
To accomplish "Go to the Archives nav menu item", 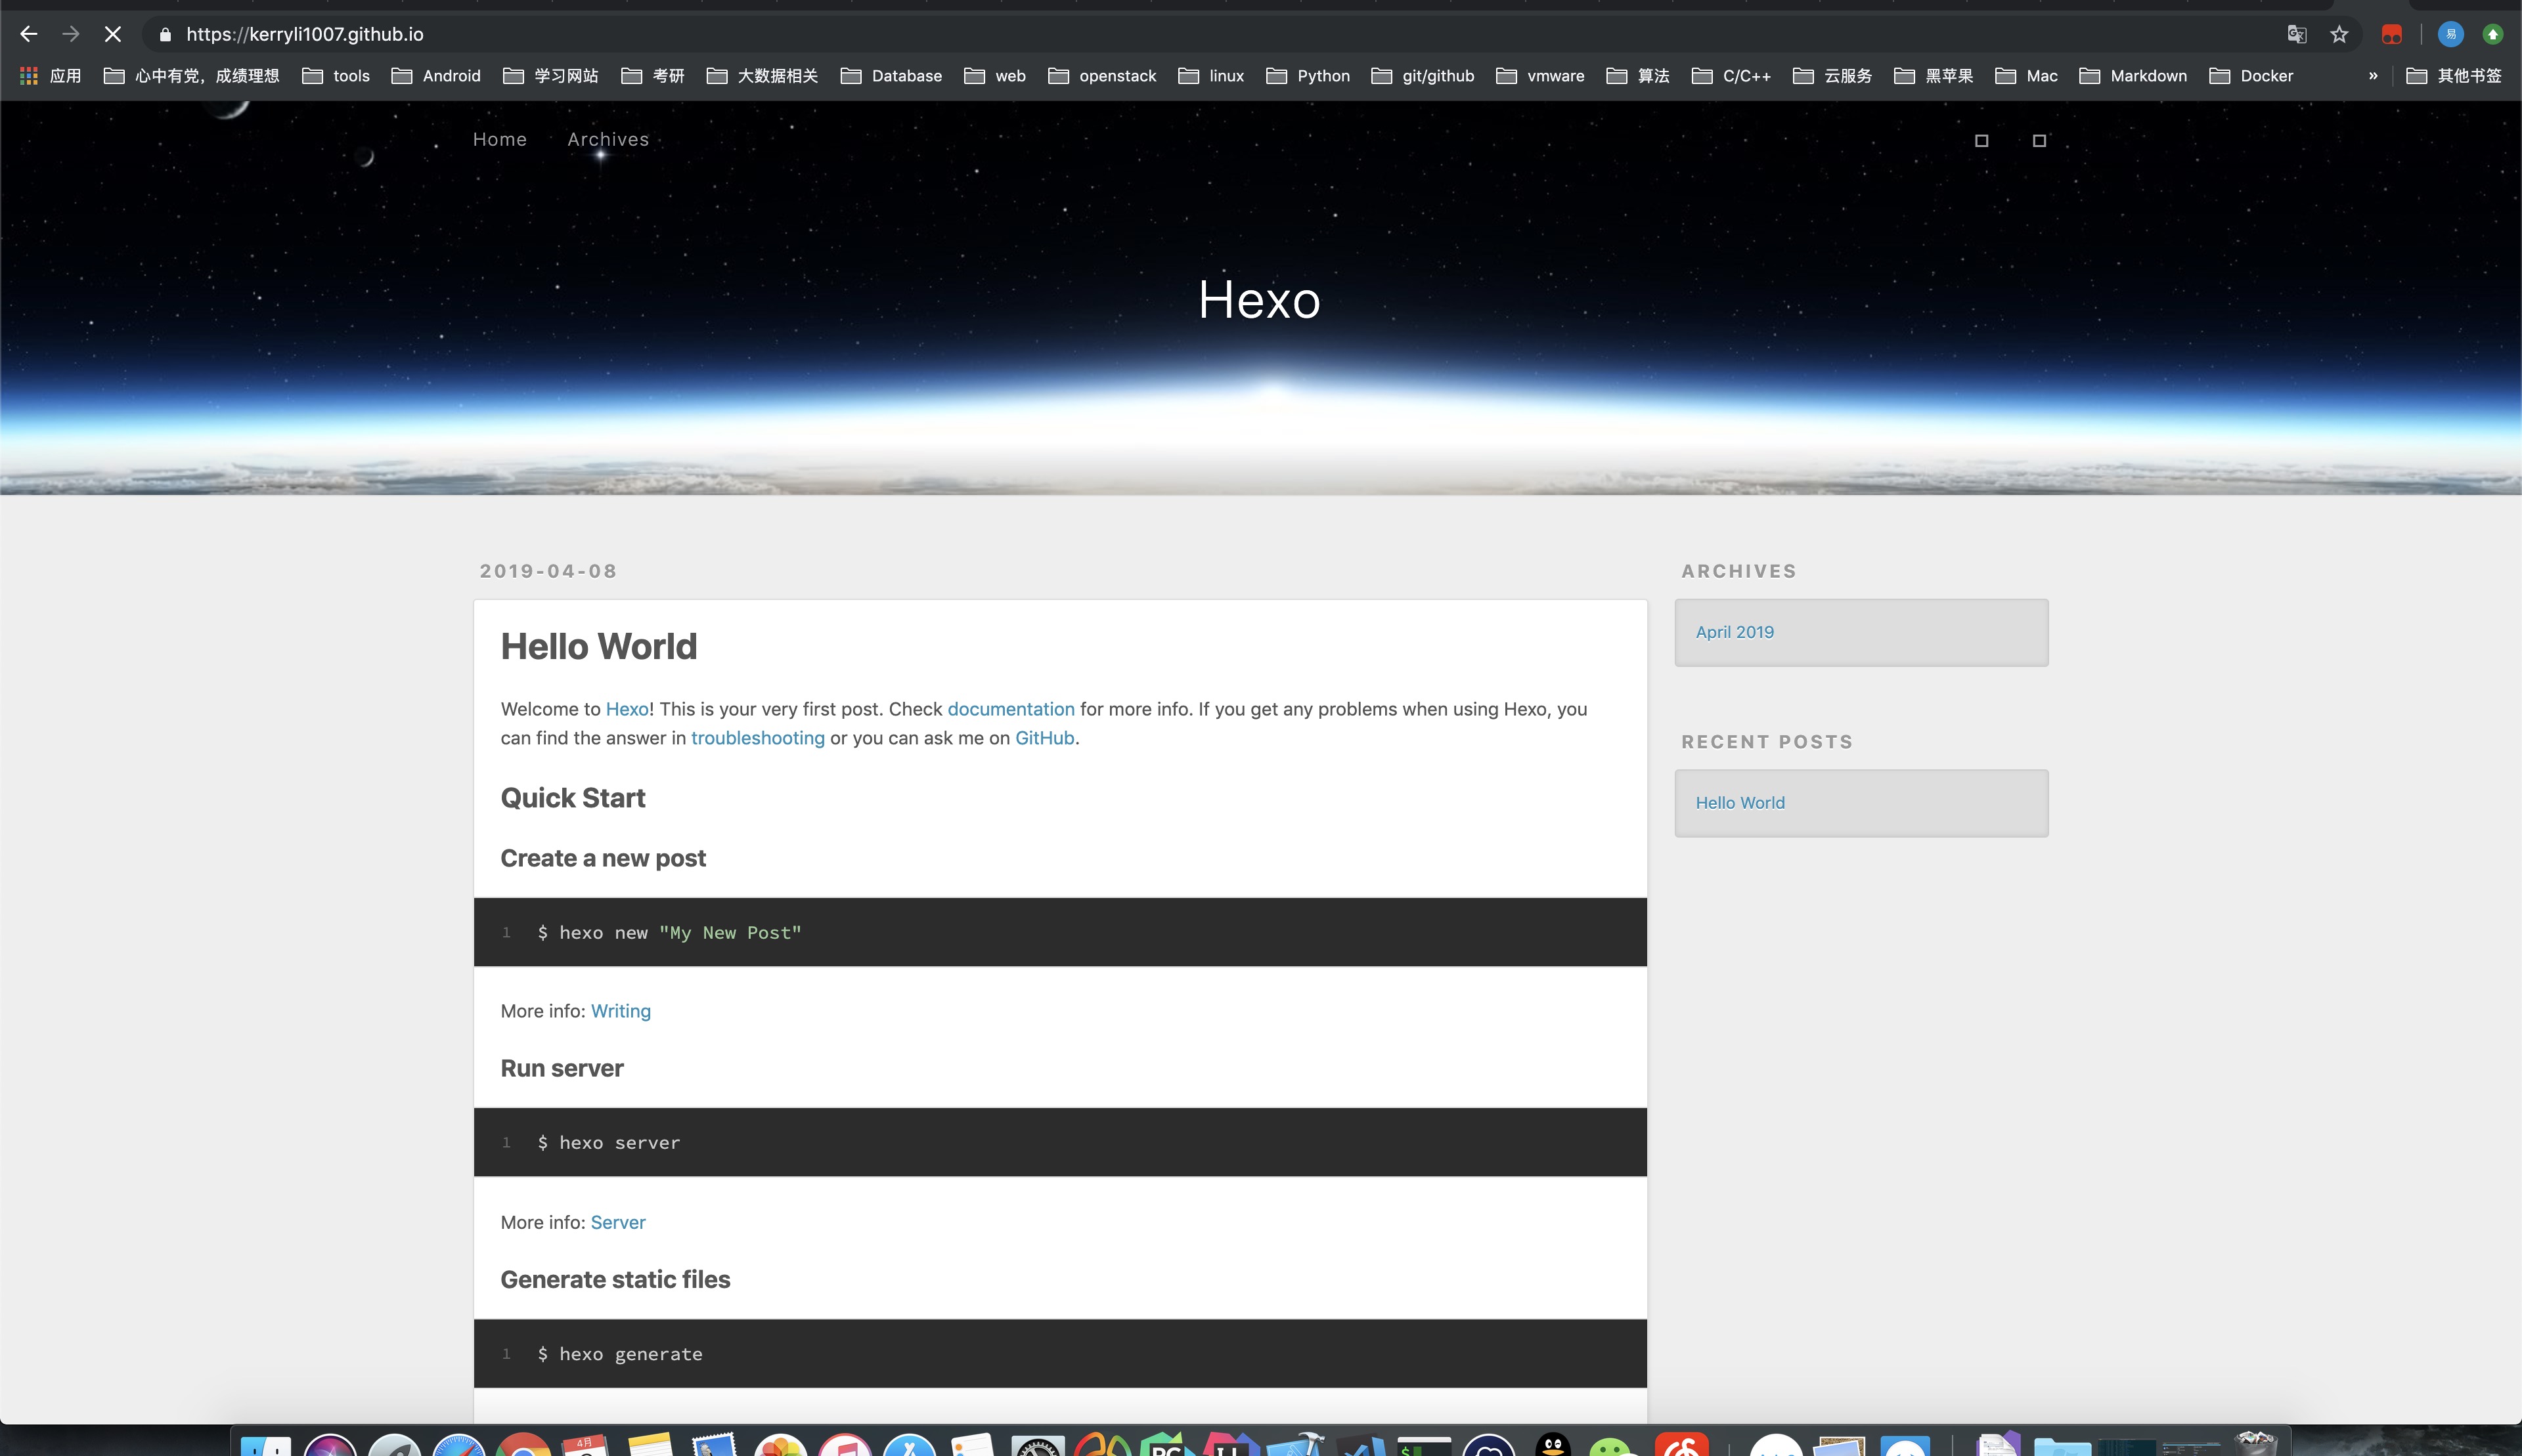I will [608, 140].
